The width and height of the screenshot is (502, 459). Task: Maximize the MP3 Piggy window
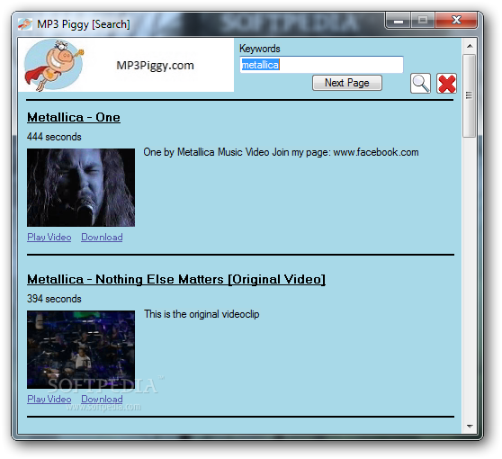point(423,21)
